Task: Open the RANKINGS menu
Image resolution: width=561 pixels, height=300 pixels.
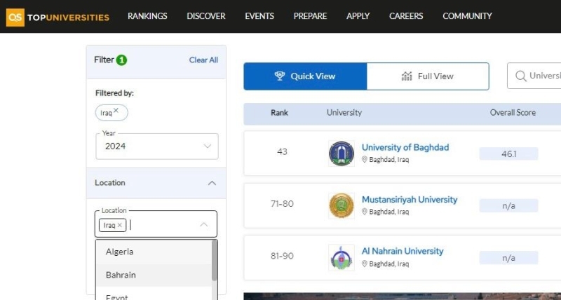Action: tap(147, 16)
